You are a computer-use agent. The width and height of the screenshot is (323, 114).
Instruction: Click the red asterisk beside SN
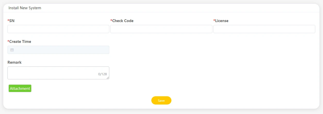[8, 21]
